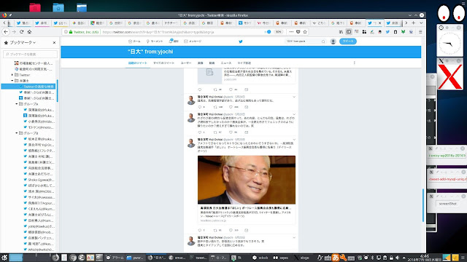Open モーメント in Twitter navigation

click(x=154, y=41)
